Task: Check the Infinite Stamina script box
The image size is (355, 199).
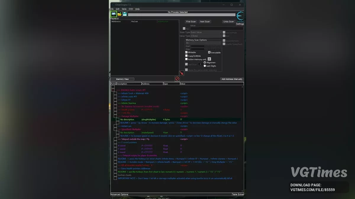Action: (115, 103)
